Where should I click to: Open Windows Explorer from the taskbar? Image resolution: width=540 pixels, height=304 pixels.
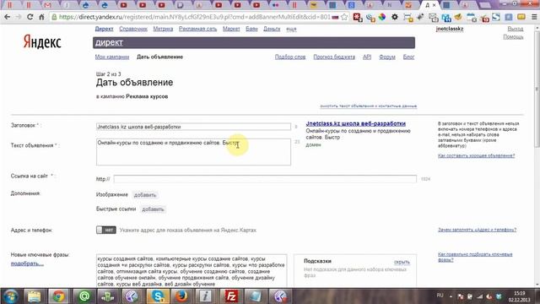[34, 296]
